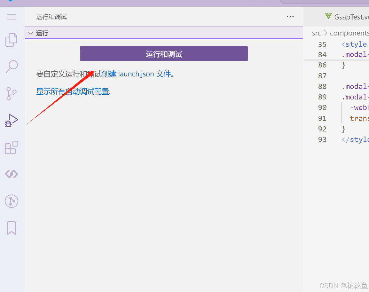Click line number 88 in the gutter
This screenshot has width=369, height=292.
tap(322, 86)
